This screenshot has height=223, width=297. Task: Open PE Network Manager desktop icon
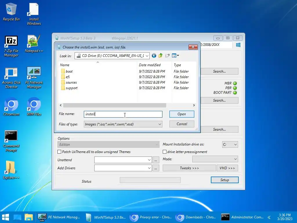34,78
